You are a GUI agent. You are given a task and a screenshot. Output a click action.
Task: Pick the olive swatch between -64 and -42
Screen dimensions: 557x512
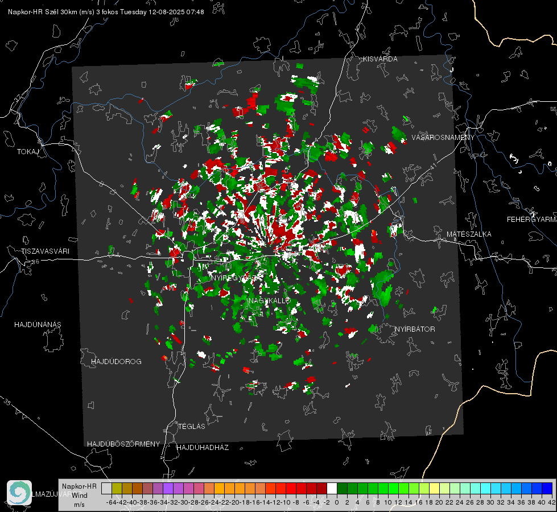[x=117, y=488]
